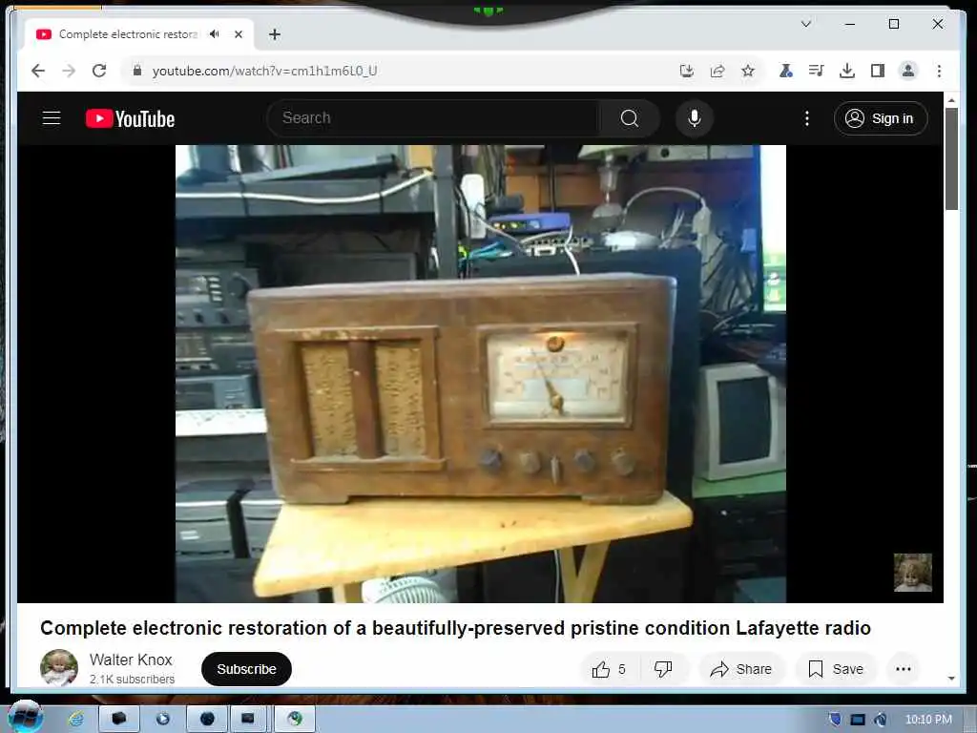Launch Internet Explorer from taskbar

tap(76, 720)
